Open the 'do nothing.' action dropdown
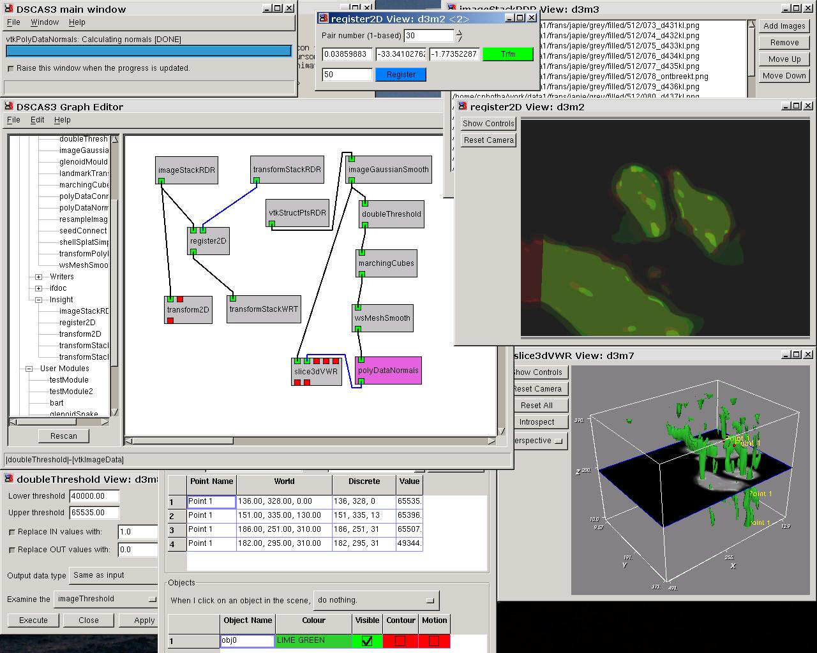817x653 pixels. tap(376, 600)
